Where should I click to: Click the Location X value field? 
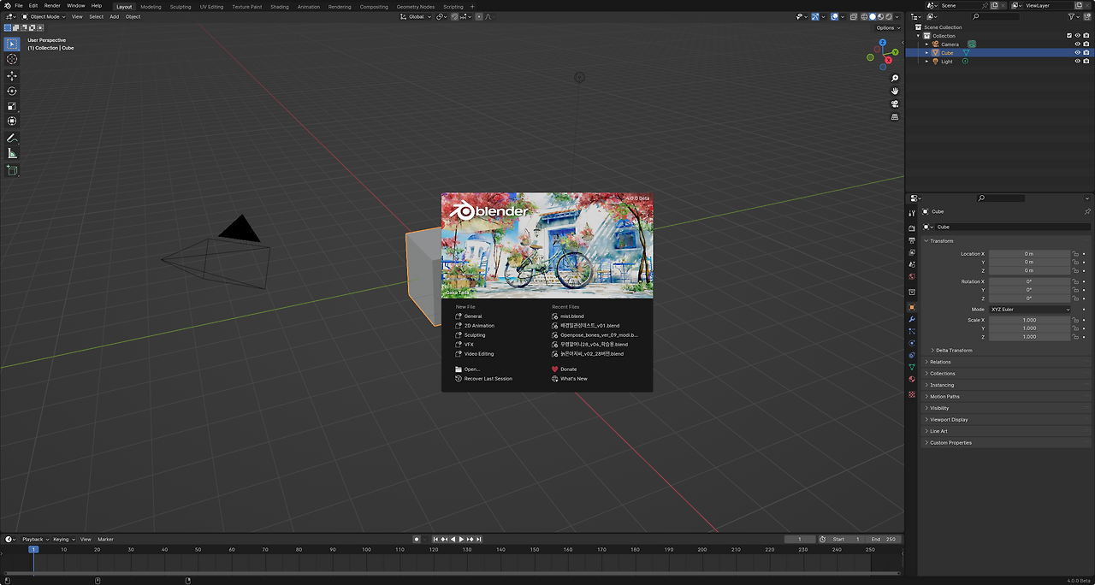pos(1029,254)
